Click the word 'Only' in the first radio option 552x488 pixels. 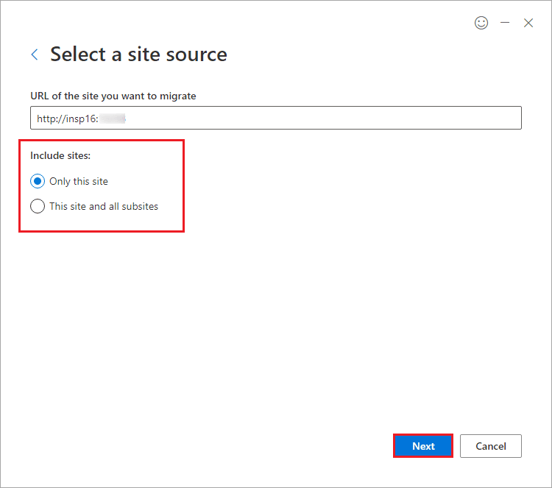click(x=60, y=181)
